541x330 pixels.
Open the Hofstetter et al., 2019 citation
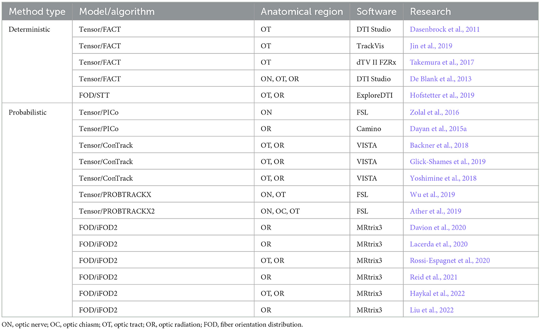coord(442,95)
